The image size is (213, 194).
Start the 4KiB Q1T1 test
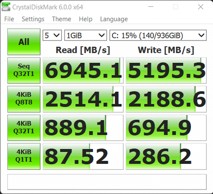24,156
